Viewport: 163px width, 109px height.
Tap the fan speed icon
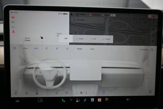click(81, 93)
